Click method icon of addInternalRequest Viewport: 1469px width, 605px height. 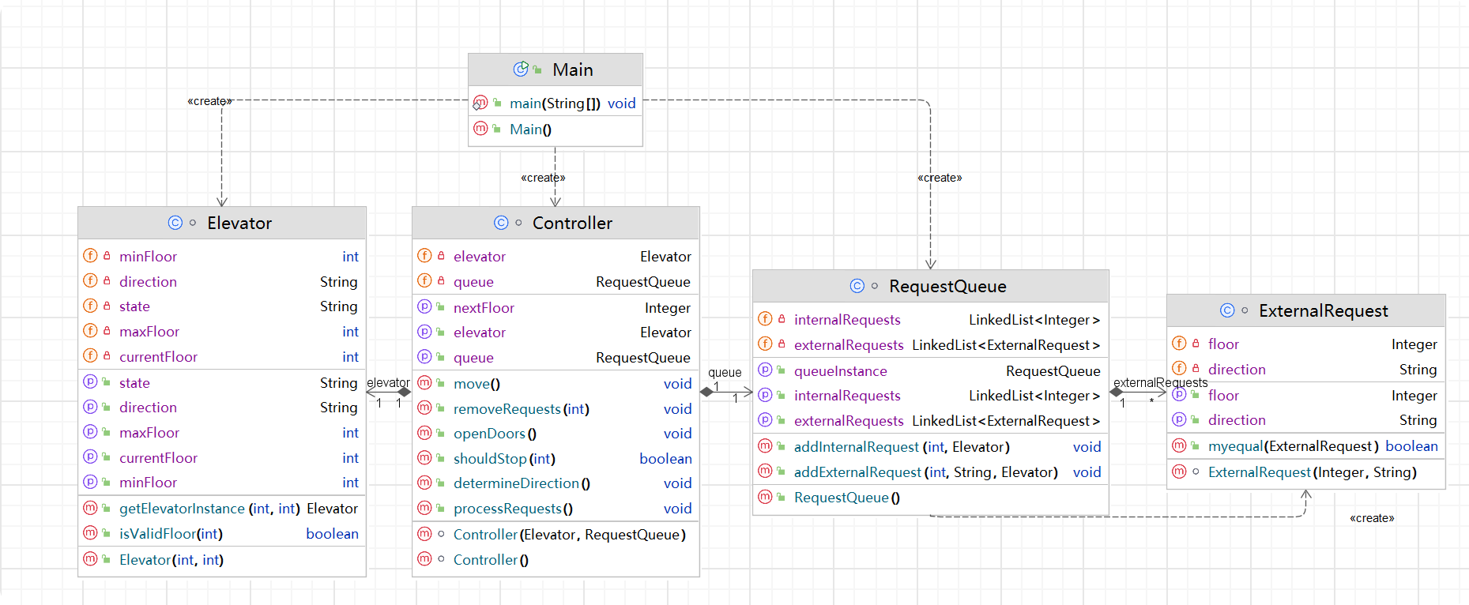(765, 445)
